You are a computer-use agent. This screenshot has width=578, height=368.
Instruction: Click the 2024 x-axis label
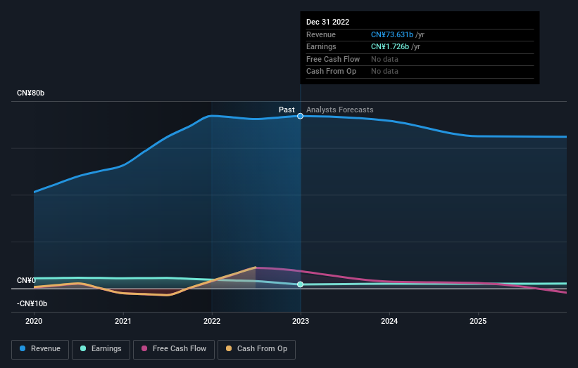click(x=389, y=322)
